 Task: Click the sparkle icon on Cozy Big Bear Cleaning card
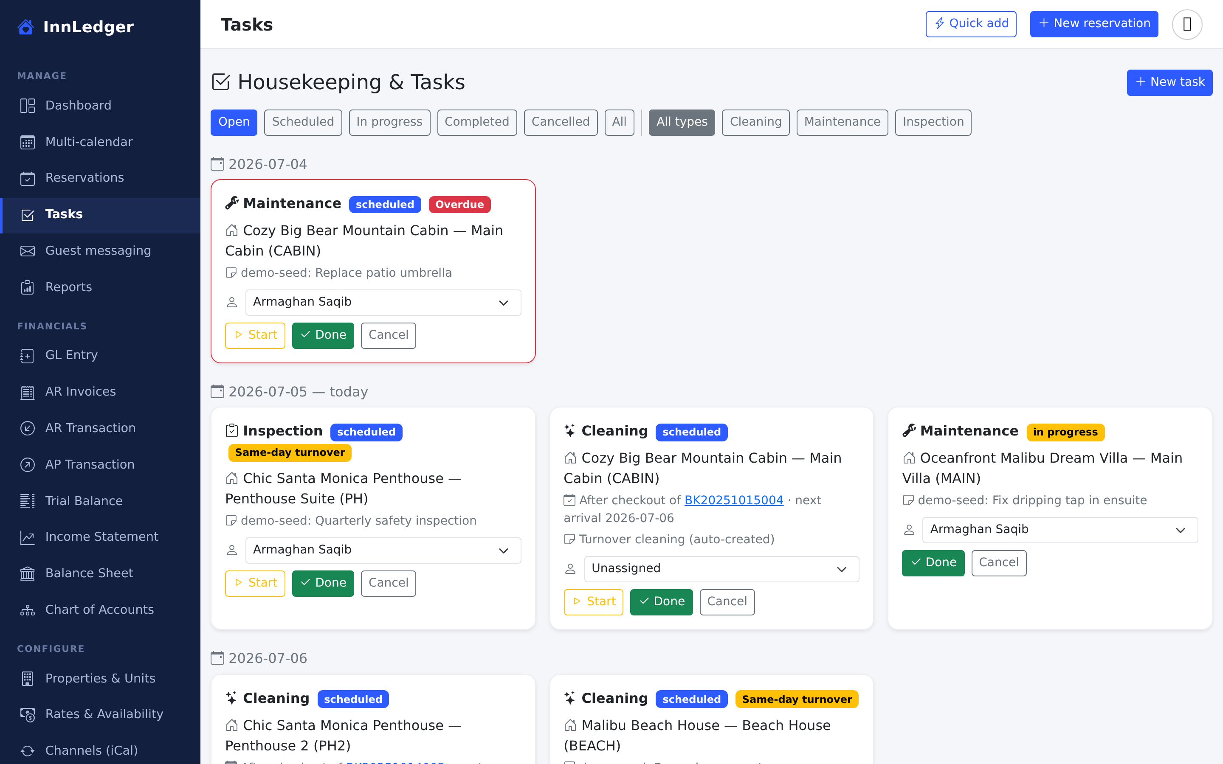click(570, 430)
